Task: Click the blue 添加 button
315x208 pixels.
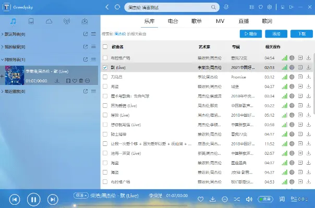Action: tap(276, 34)
